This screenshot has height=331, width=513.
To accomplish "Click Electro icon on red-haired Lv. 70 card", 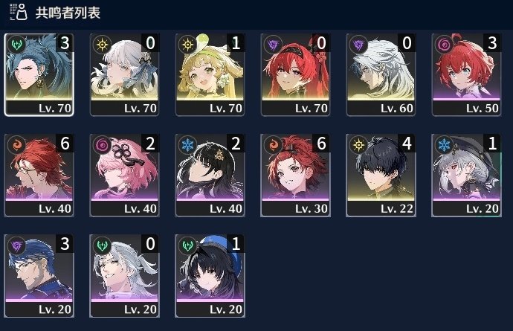I will click(x=273, y=44).
